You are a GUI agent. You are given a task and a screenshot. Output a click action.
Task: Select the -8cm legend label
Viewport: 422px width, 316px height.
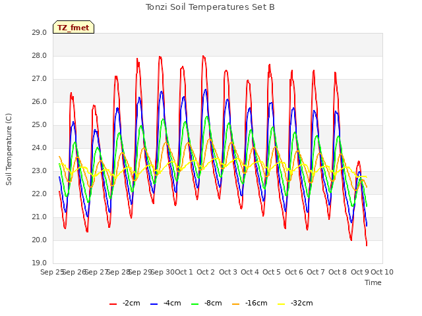(x=213, y=303)
